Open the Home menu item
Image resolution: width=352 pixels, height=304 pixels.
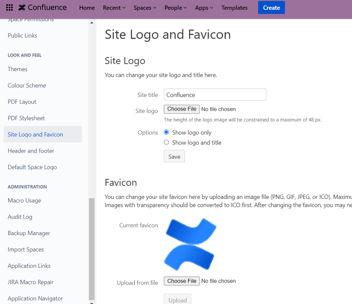coord(87,7)
